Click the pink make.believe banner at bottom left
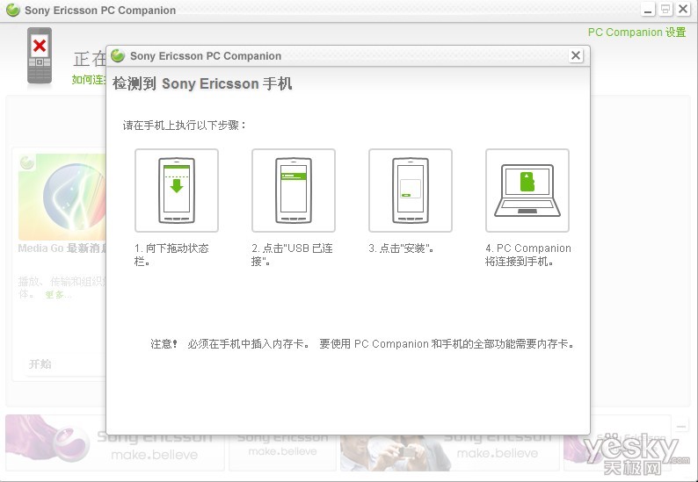This screenshot has width=698, height=482. (115, 442)
